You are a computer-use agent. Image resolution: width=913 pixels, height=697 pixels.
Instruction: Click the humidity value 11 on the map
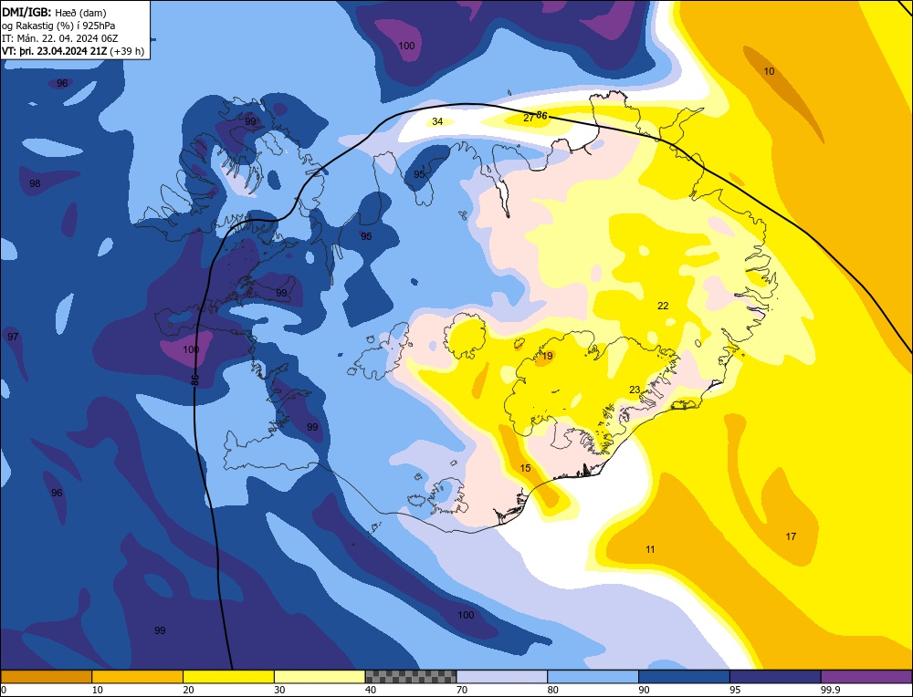[650, 549]
